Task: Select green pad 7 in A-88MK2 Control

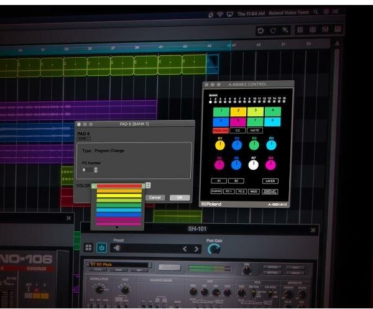Action: coord(256,122)
